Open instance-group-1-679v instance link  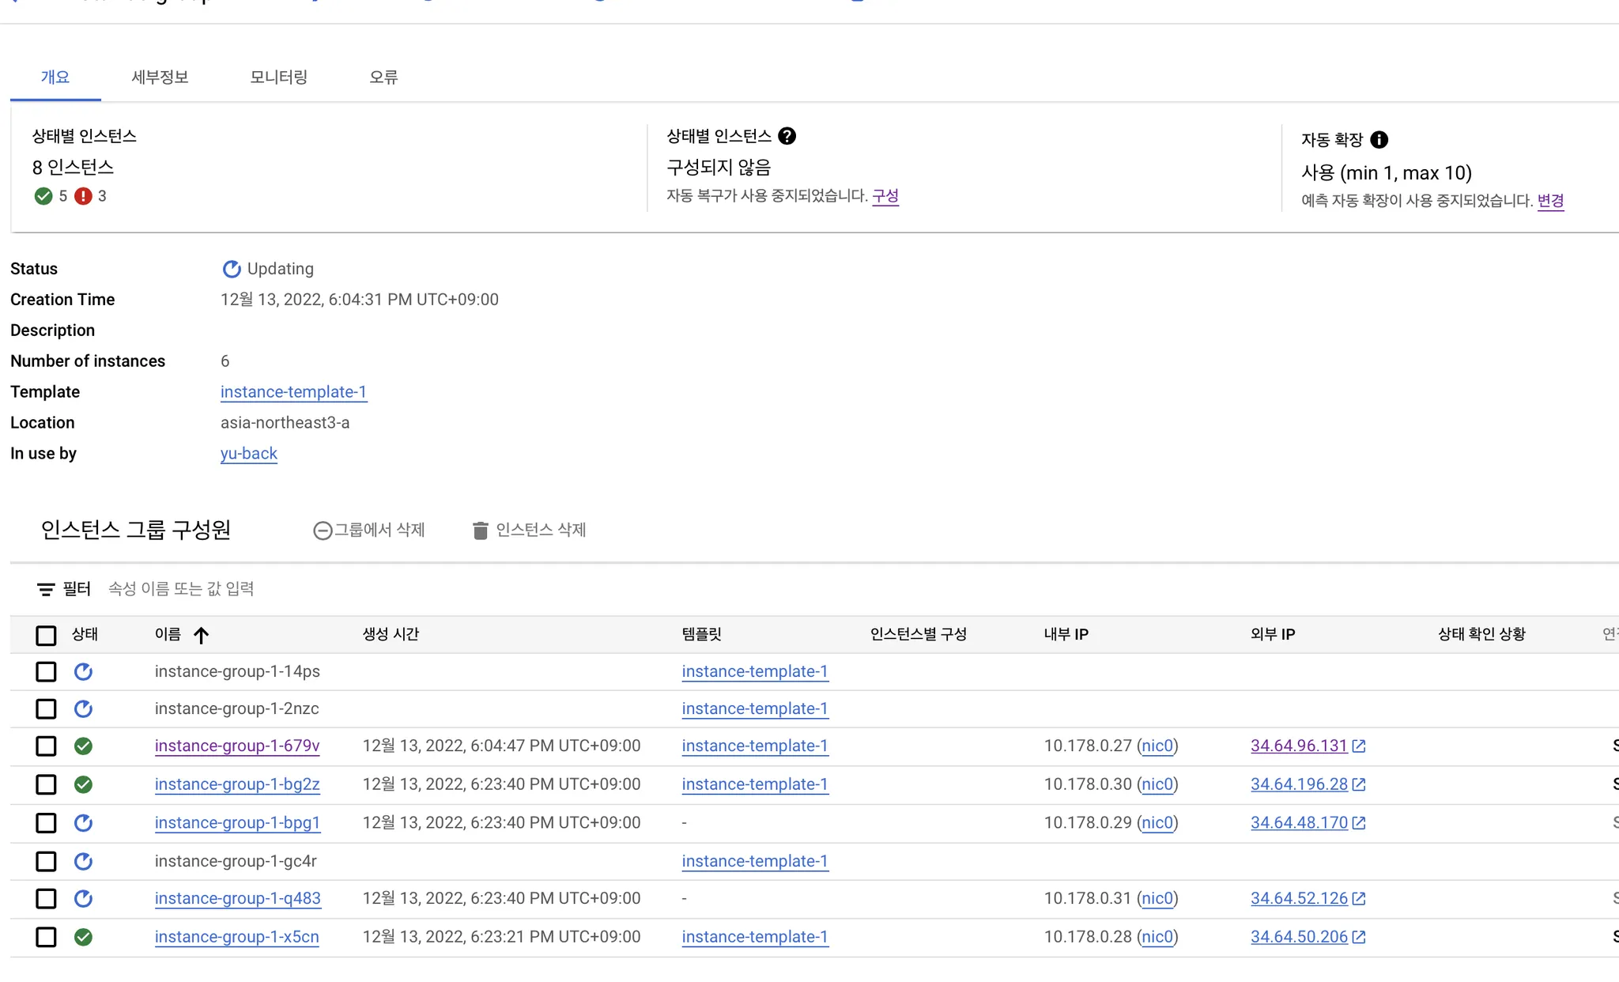click(x=237, y=746)
